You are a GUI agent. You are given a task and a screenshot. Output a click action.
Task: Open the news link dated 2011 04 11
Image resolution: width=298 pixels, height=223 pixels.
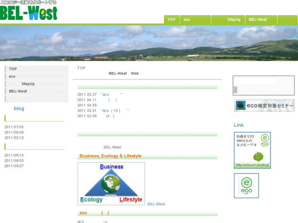pyautogui.click(x=112, y=100)
